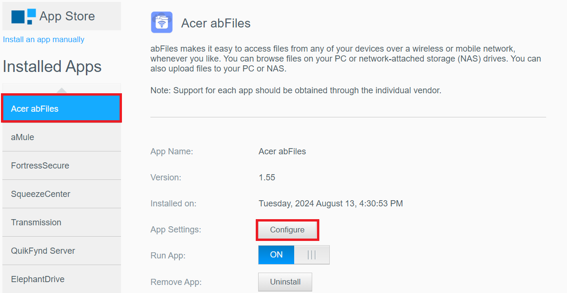Viewport: 567px width, 293px height.
Task: Open the Transmission app details
Action: 61,222
